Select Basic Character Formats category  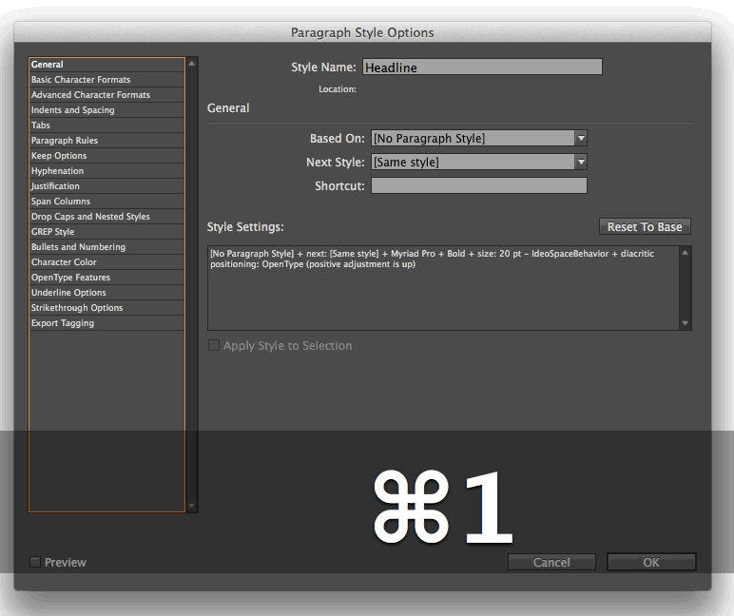click(81, 80)
